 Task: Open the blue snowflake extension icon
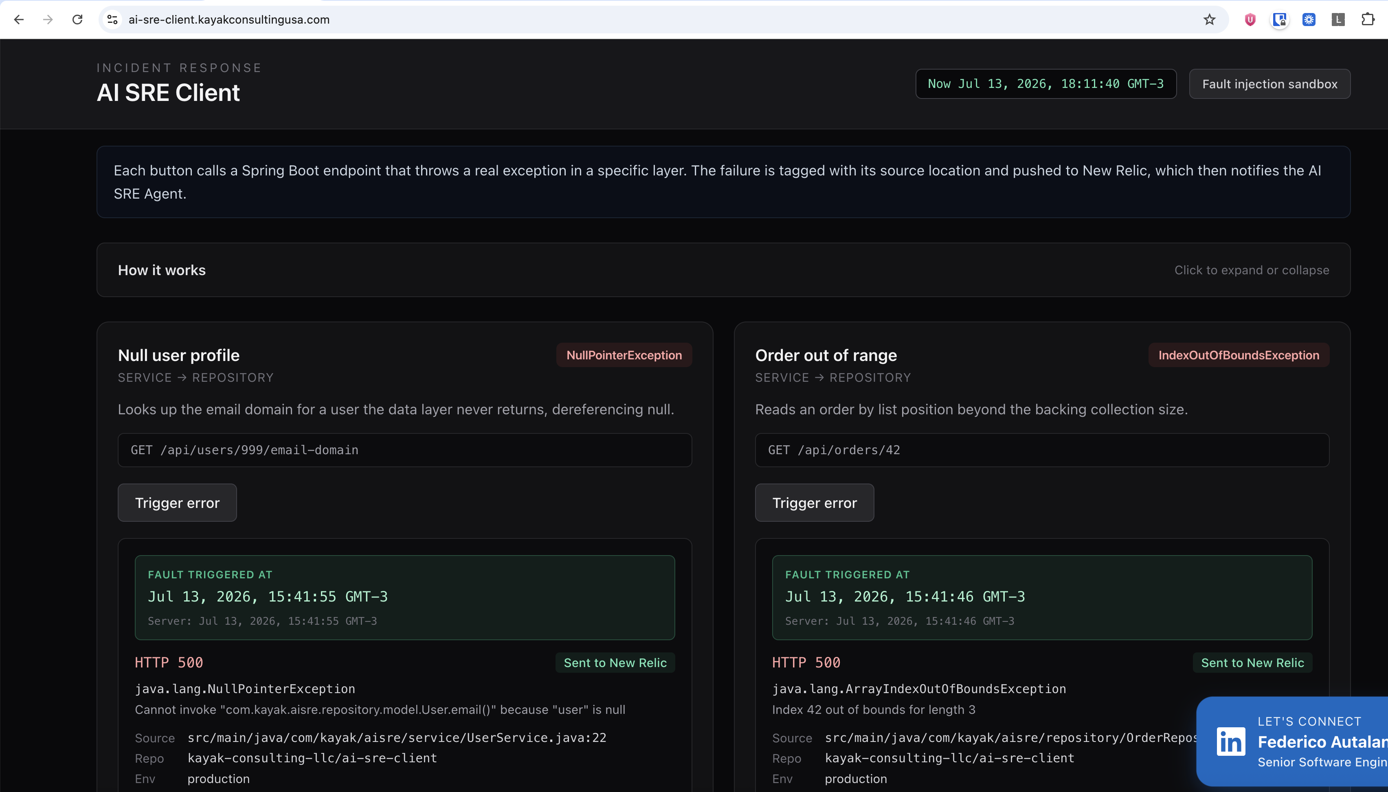tap(1309, 20)
